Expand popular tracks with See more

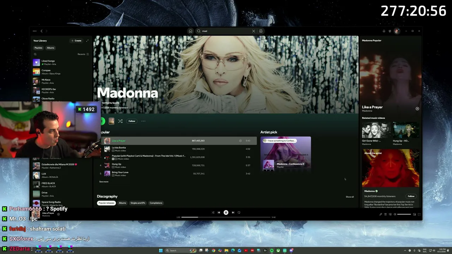click(x=104, y=182)
